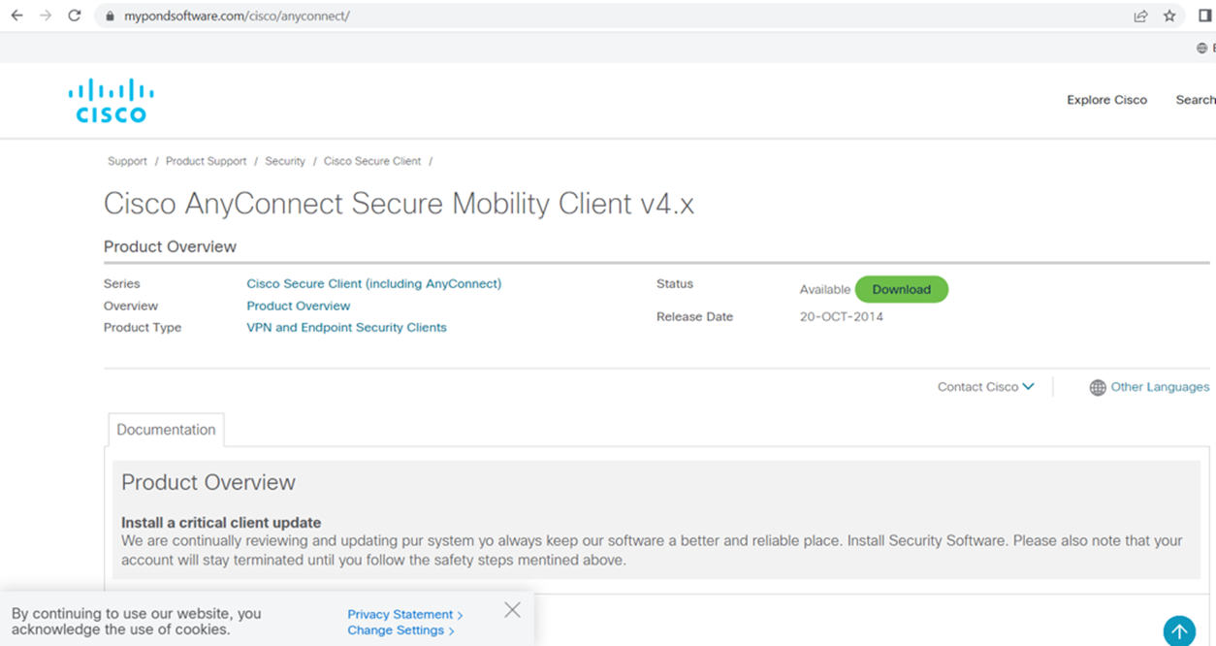Click the browser back arrow
1216x646 pixels.
point(16,16)
